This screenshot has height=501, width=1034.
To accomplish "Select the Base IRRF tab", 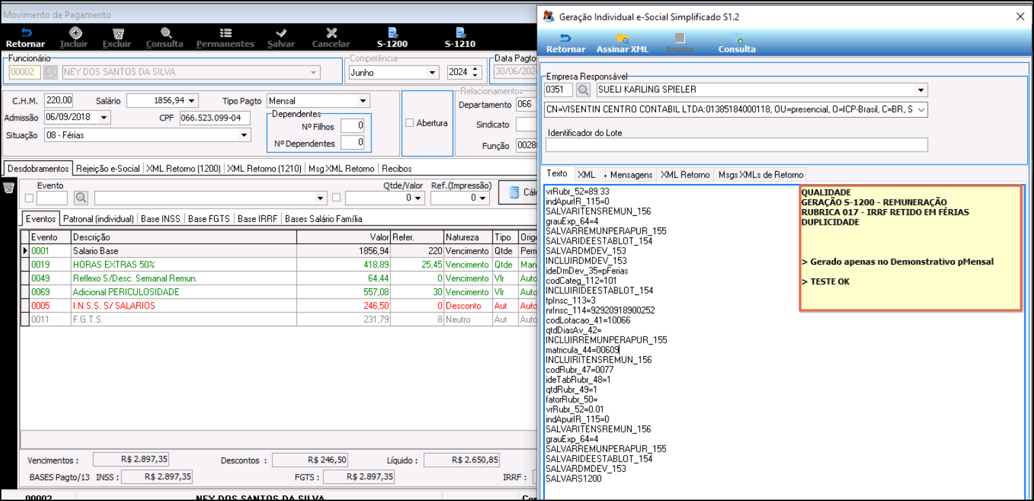I will (257, 219).
